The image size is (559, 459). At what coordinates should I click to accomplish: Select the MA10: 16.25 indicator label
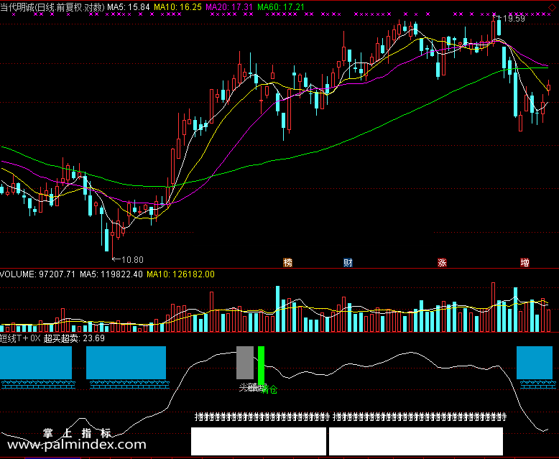coord(177,7)
